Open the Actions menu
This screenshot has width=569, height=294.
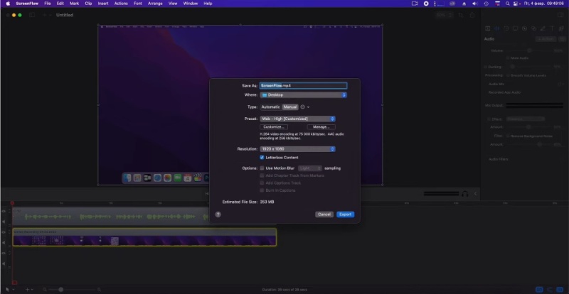121,4
